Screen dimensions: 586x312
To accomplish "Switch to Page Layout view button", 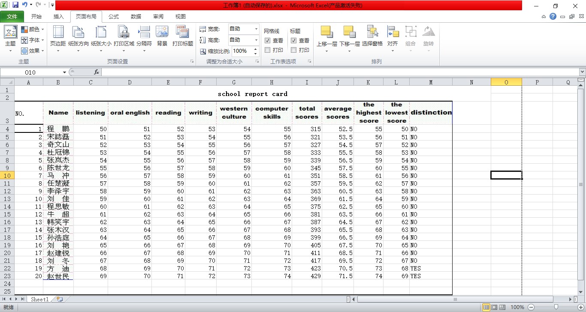I will point(494,307).
